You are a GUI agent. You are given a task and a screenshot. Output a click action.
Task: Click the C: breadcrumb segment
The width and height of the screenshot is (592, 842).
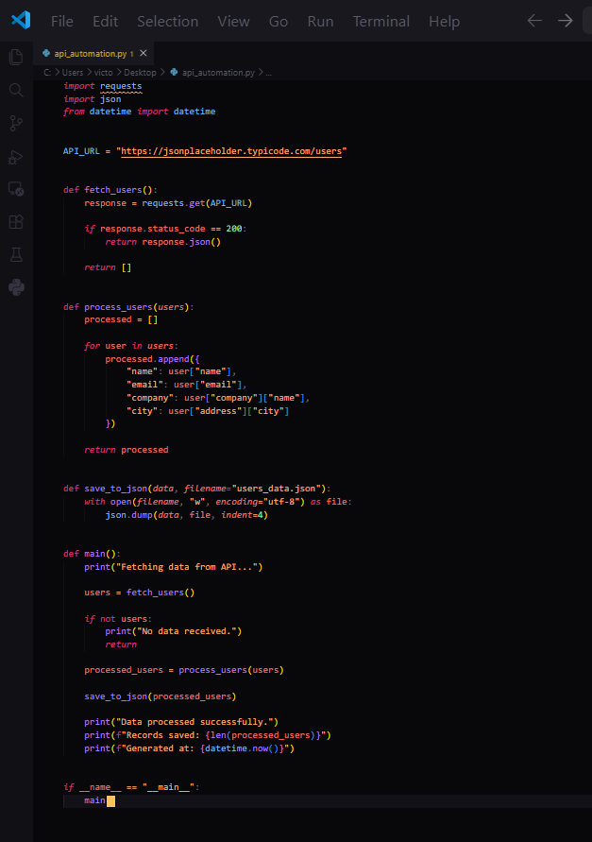pos(47,73)
